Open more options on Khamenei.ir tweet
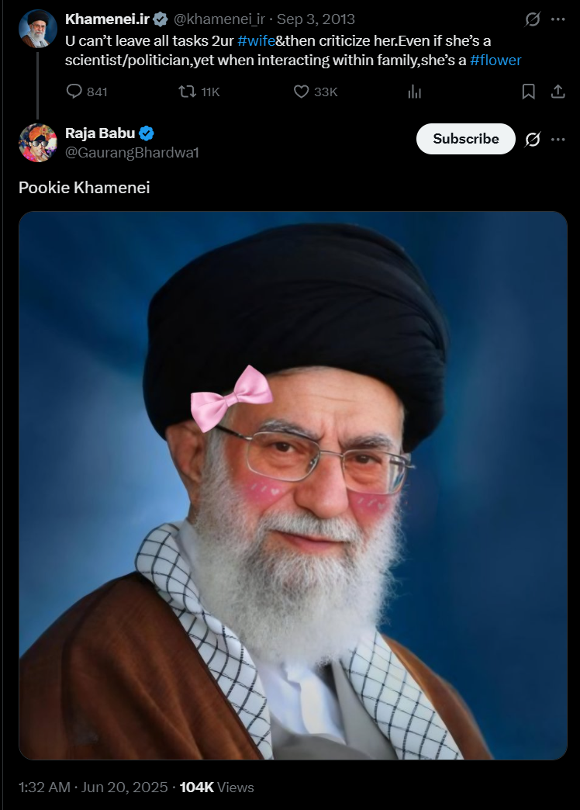The image size is (580, 810). click(x=558, y=19)
